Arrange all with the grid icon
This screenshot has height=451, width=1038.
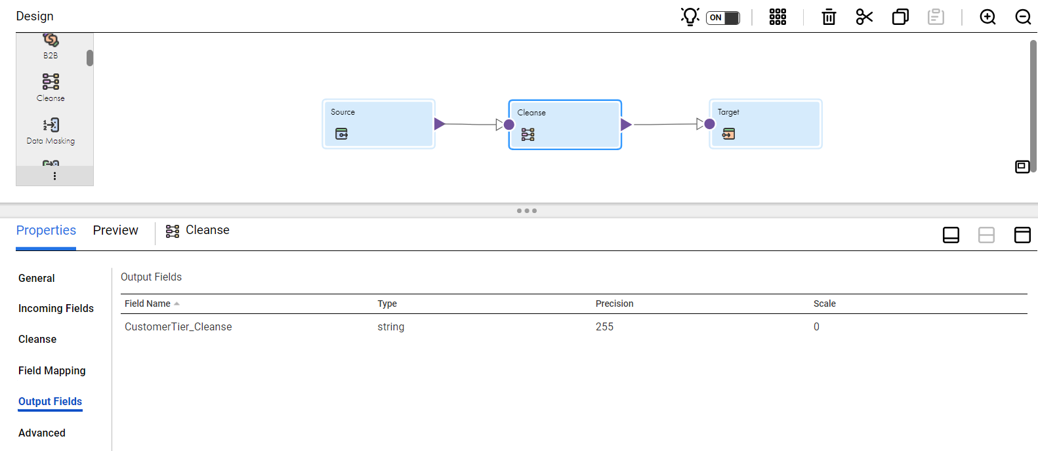pyautogui.click(x=778, y=17)
